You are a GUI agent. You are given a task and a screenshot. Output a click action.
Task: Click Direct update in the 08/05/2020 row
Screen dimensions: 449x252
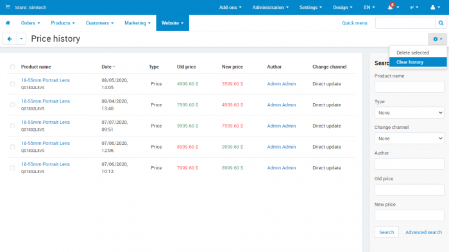[x=326, y=84]
